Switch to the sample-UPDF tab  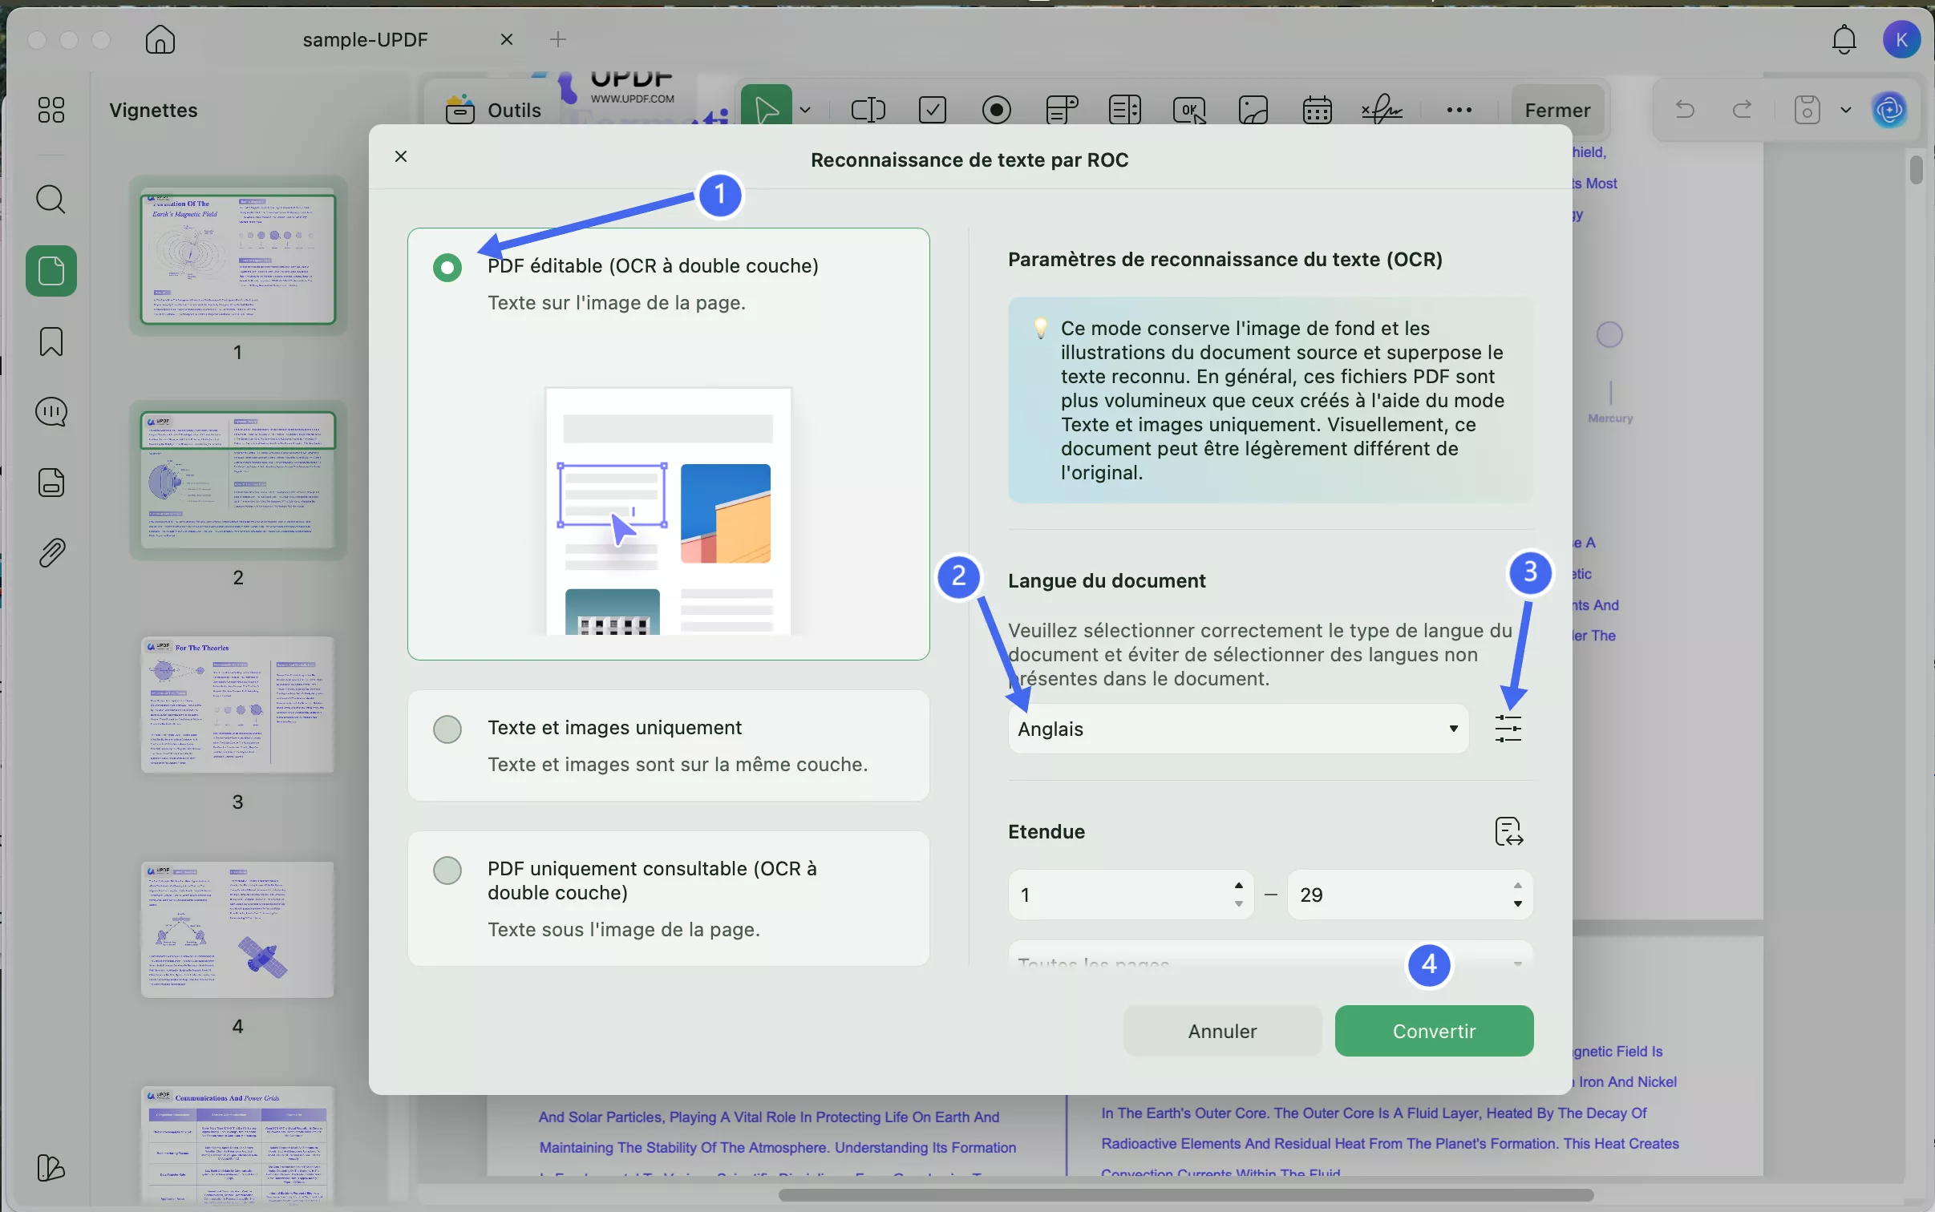(x=365, y=39)
